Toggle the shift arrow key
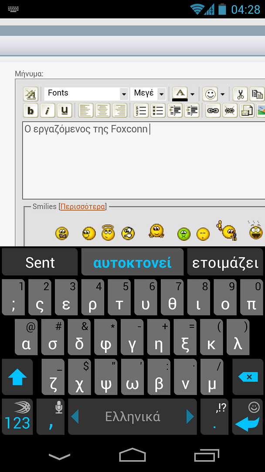Screen dimensions: 265x472 [x=17, y=377]
